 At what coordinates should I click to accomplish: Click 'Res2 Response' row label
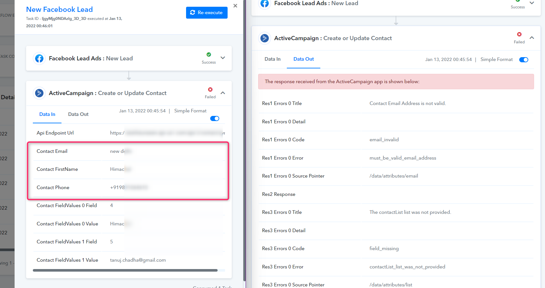(x=278, y=194)
